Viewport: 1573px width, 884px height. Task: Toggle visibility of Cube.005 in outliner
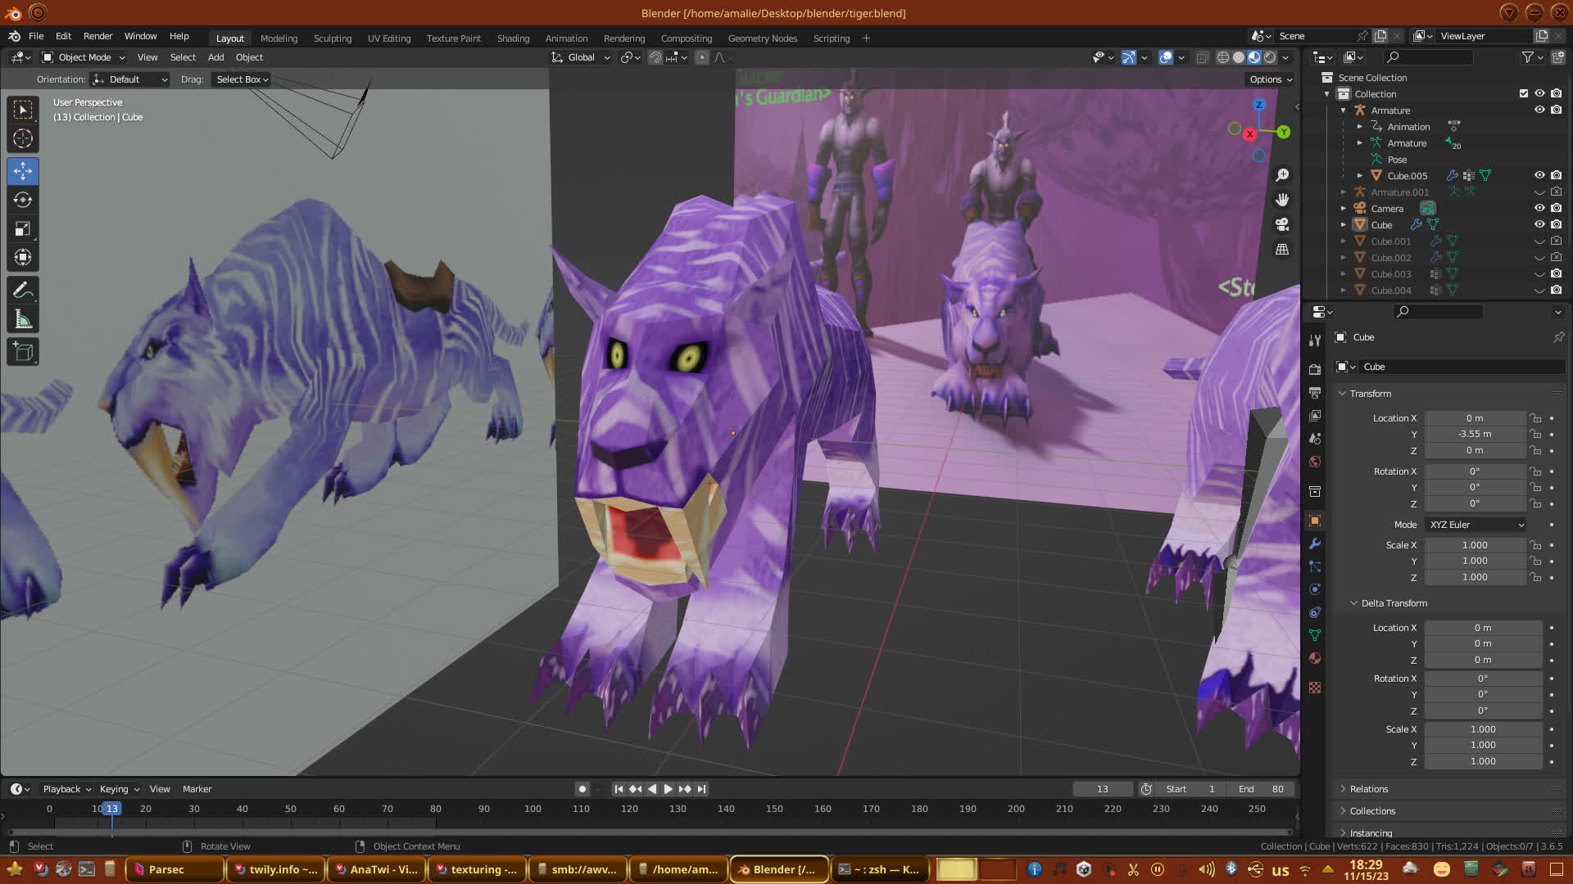point(1539,175)
